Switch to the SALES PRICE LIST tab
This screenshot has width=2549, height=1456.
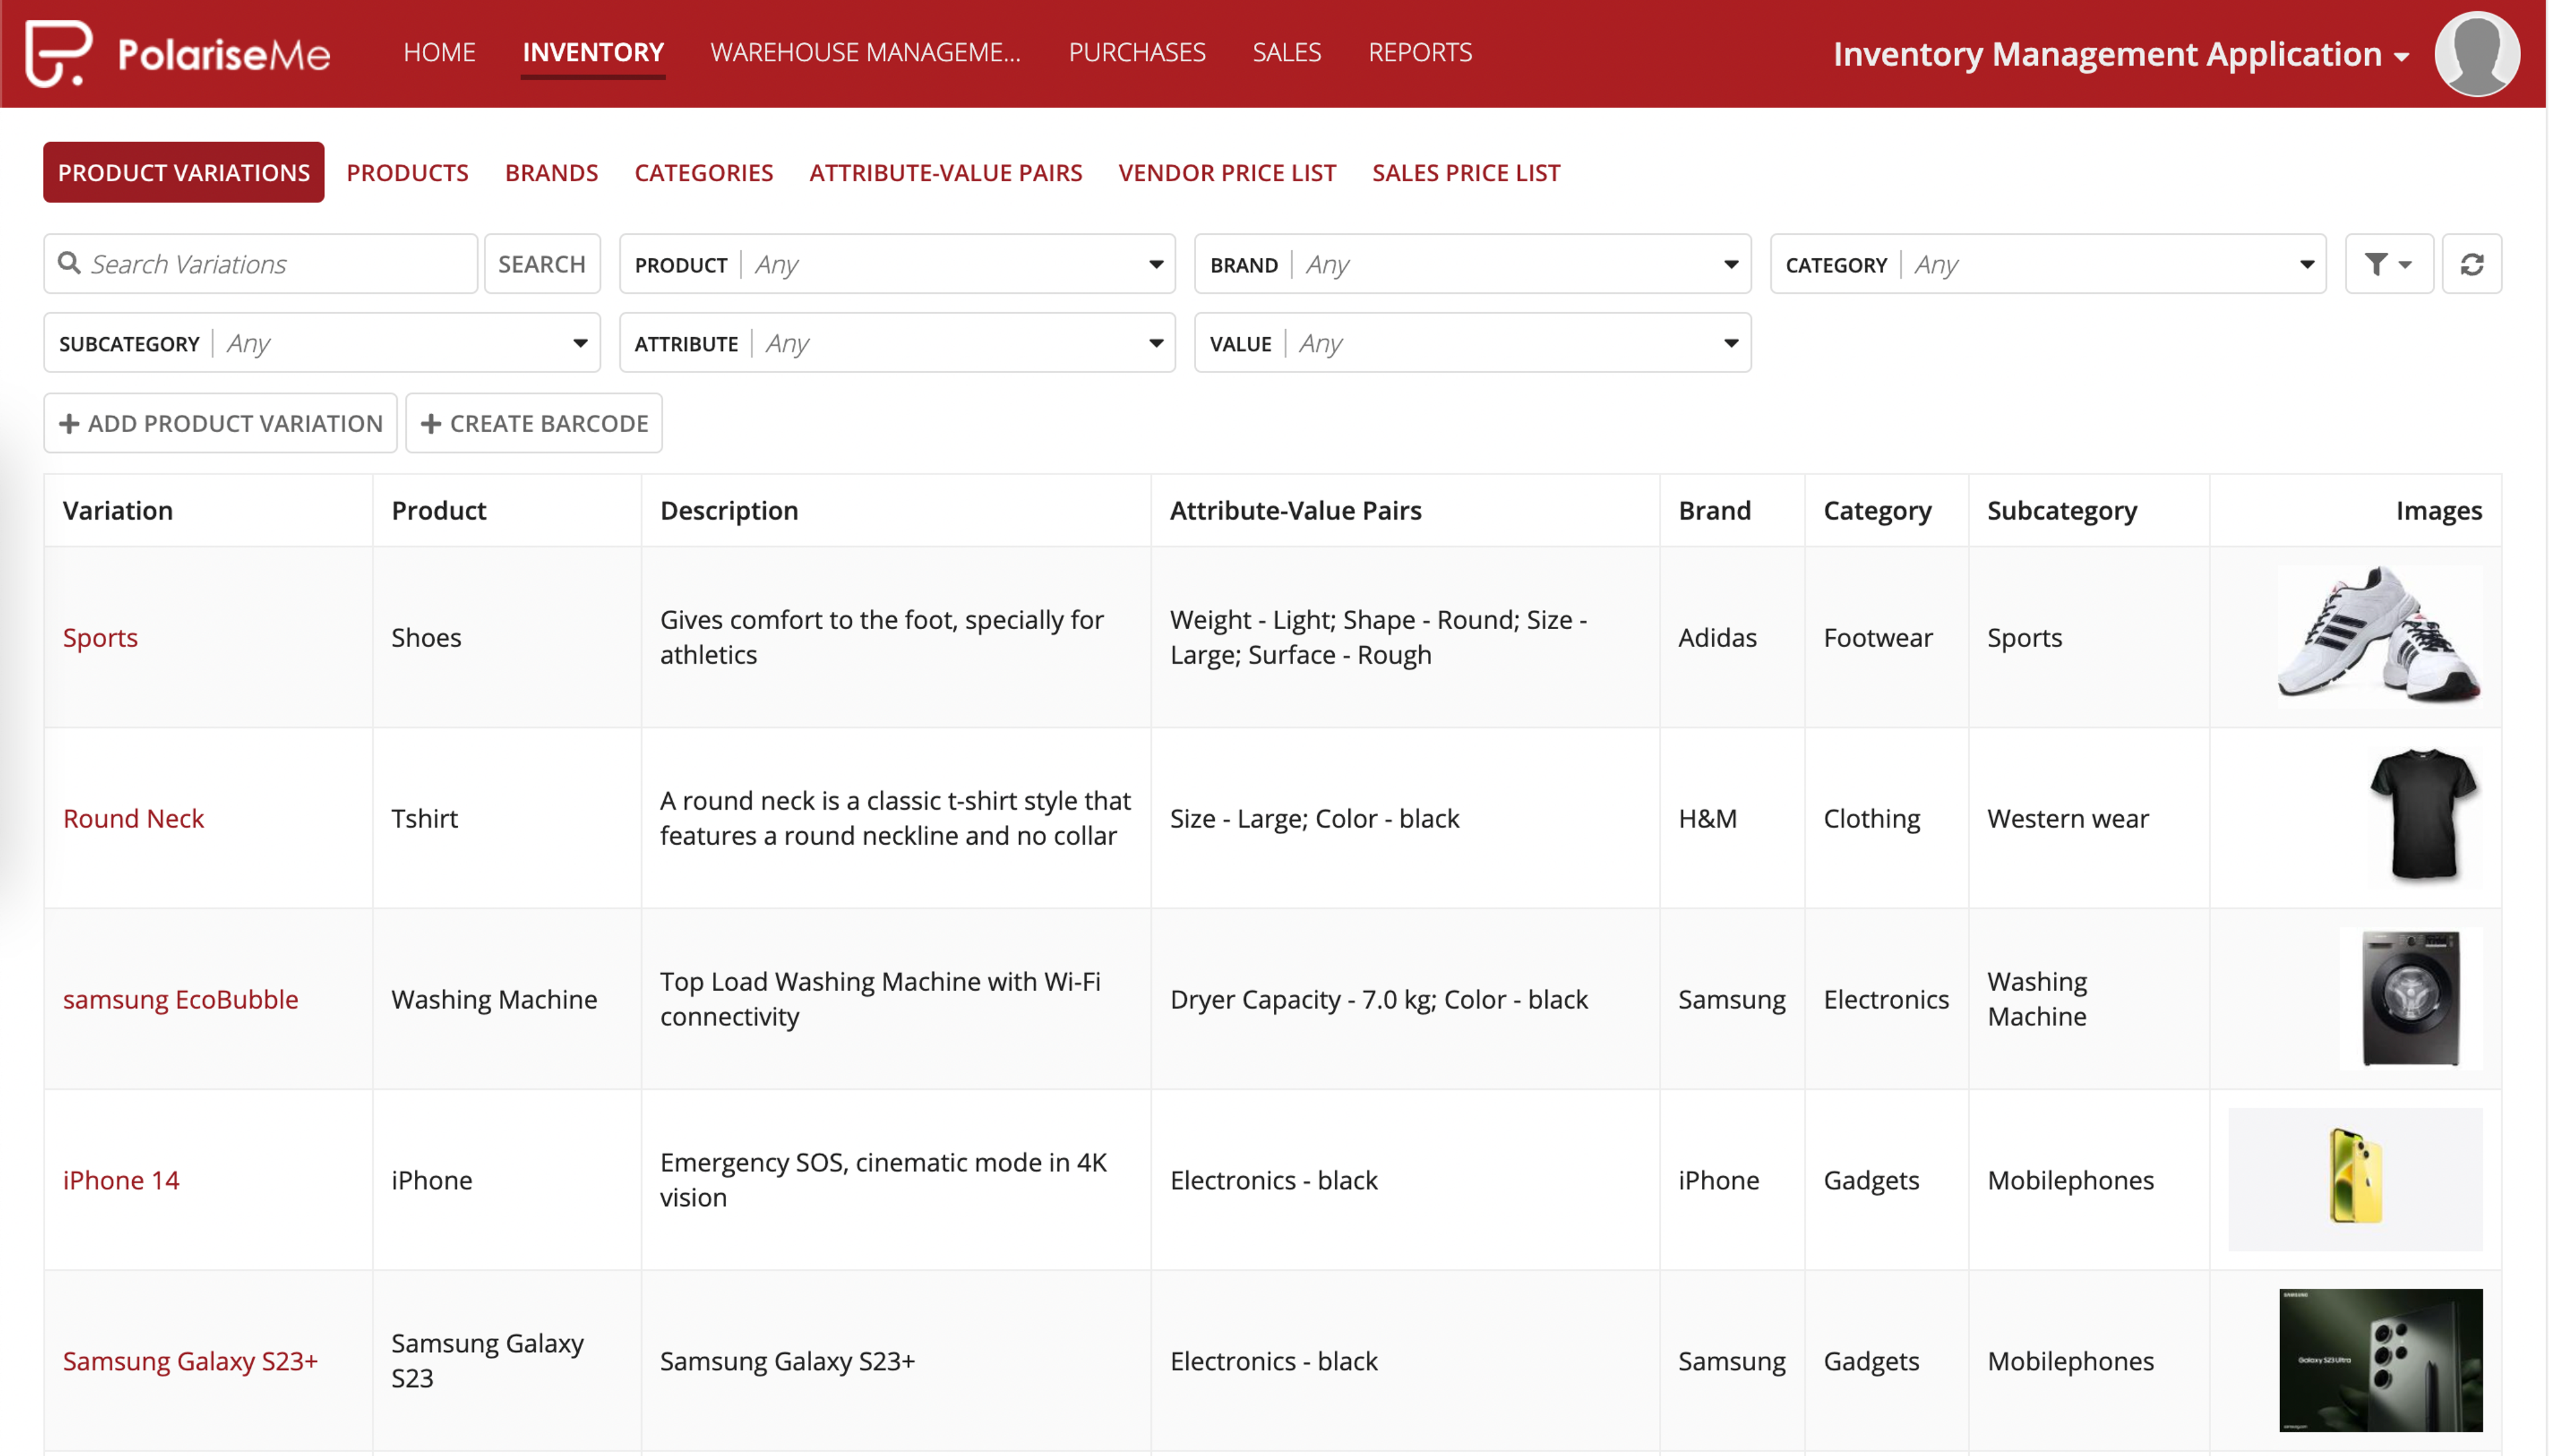1466,172
